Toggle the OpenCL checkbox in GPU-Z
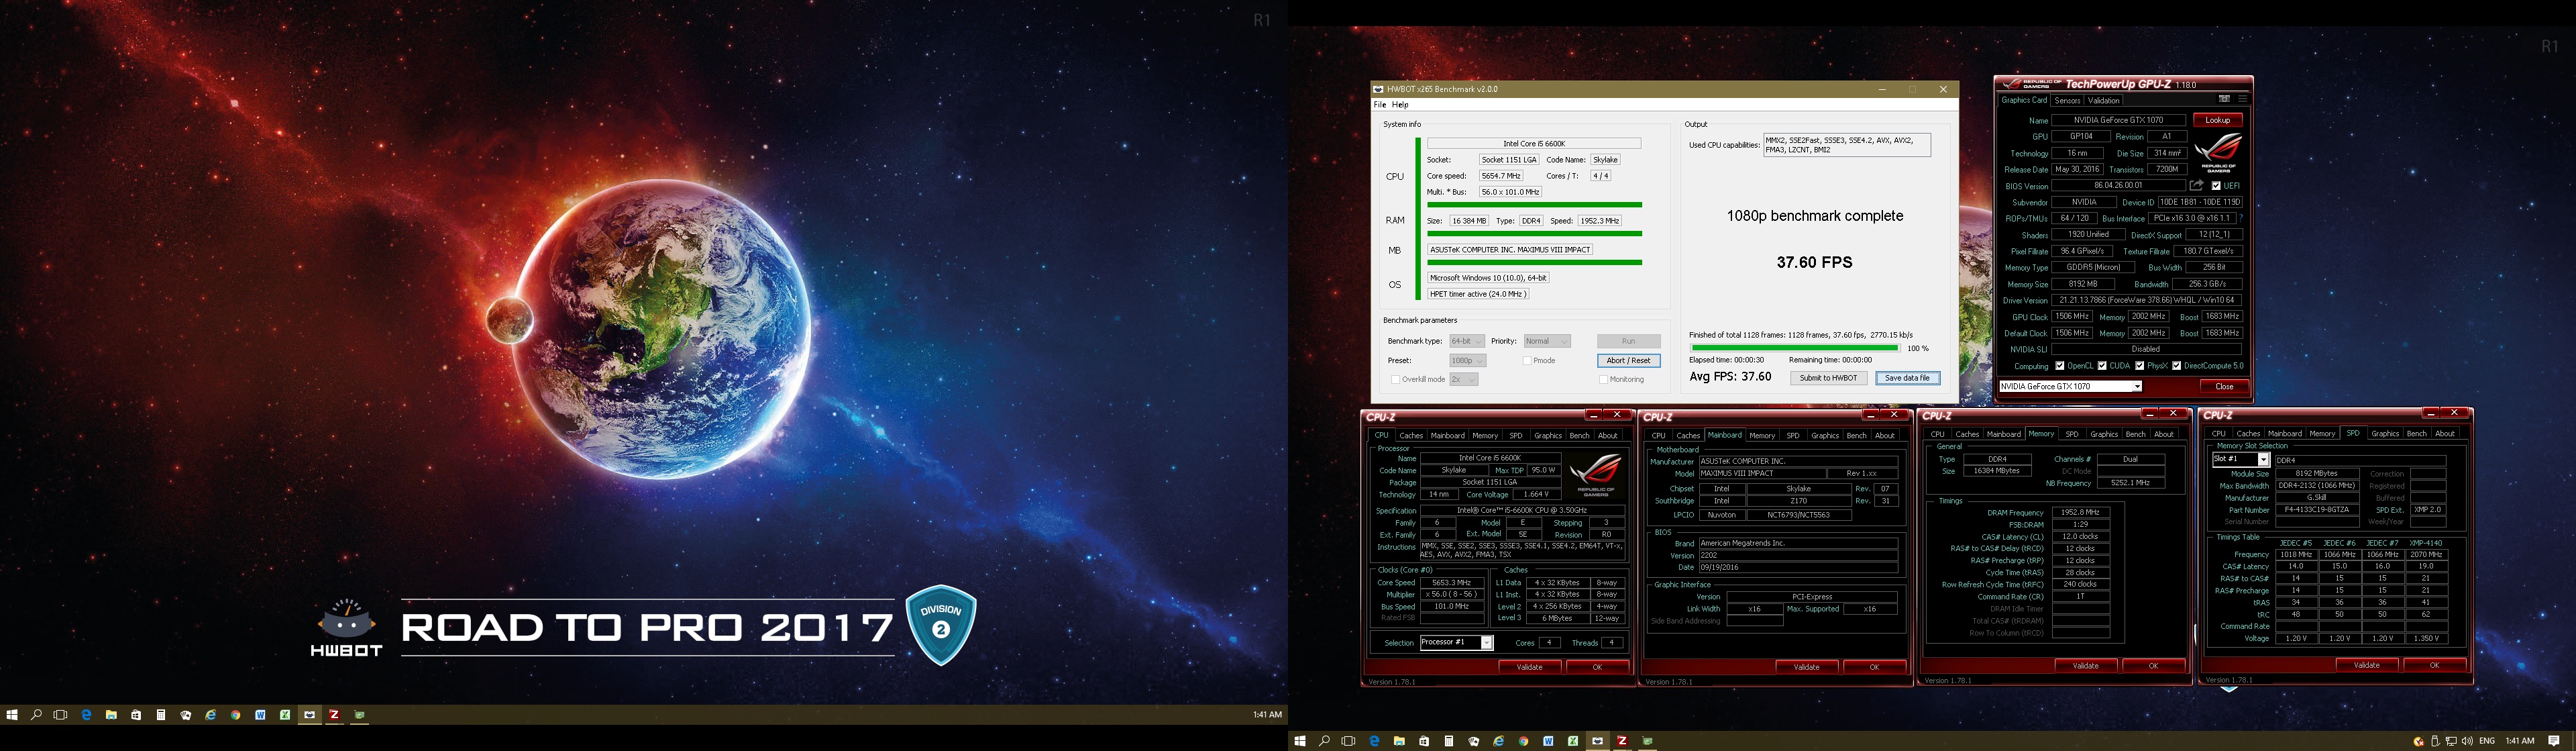Screen dimensions: 2576x751 [x=2059, y=365]
